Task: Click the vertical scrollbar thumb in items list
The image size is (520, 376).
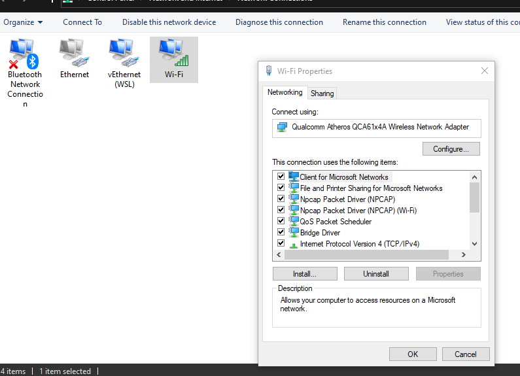Action: (x=475, y=197)
